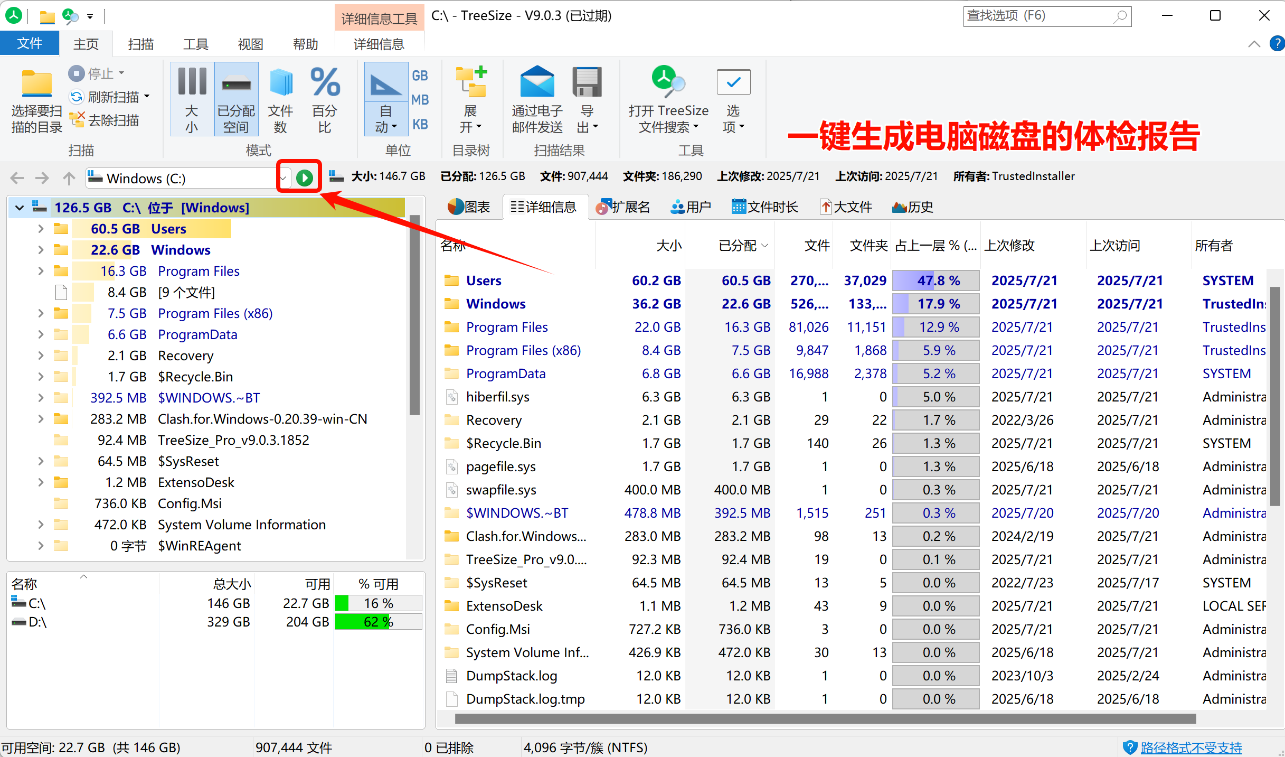Click the refresh scan icon

[x=77, y=97]
